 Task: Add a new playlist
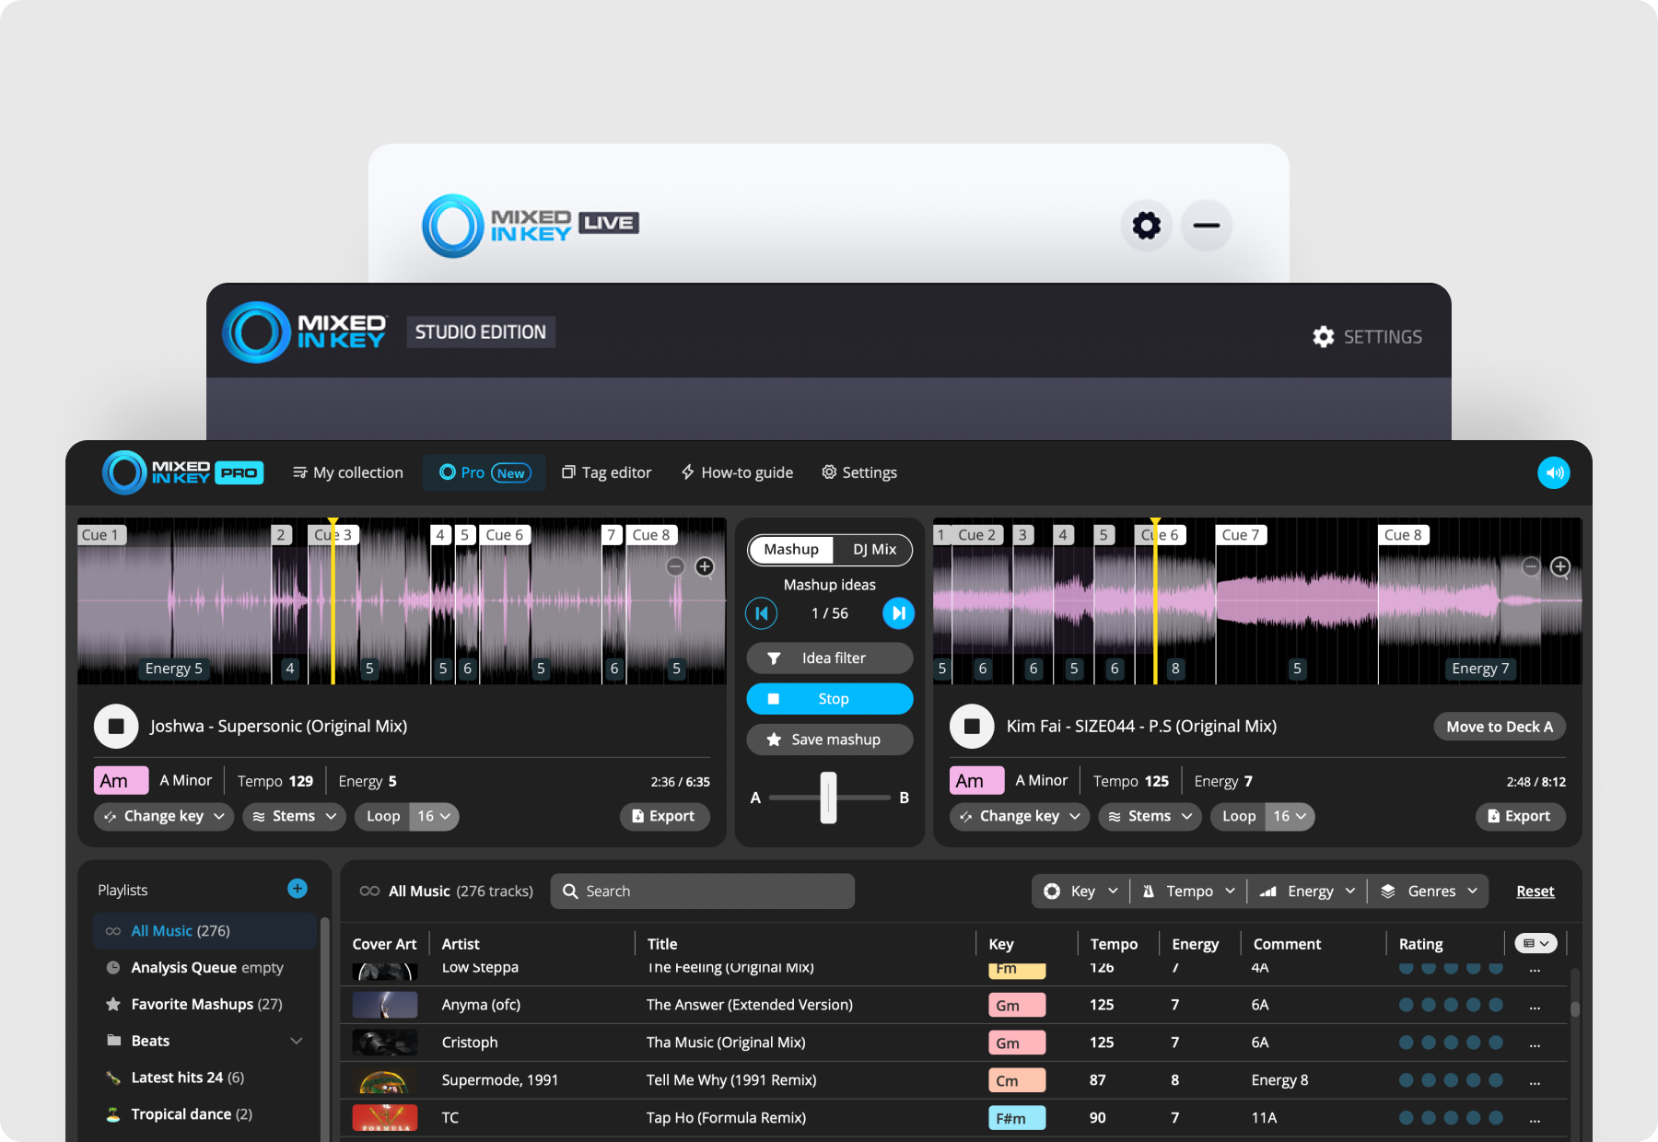click(298, 889)
